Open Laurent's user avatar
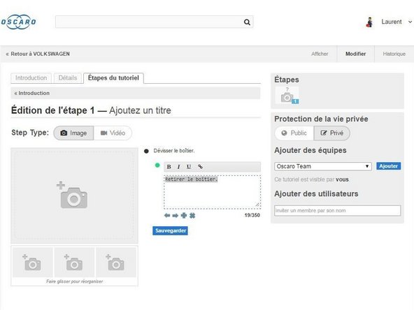The width and height of the screenshot is (414, 310). [370, 22]
